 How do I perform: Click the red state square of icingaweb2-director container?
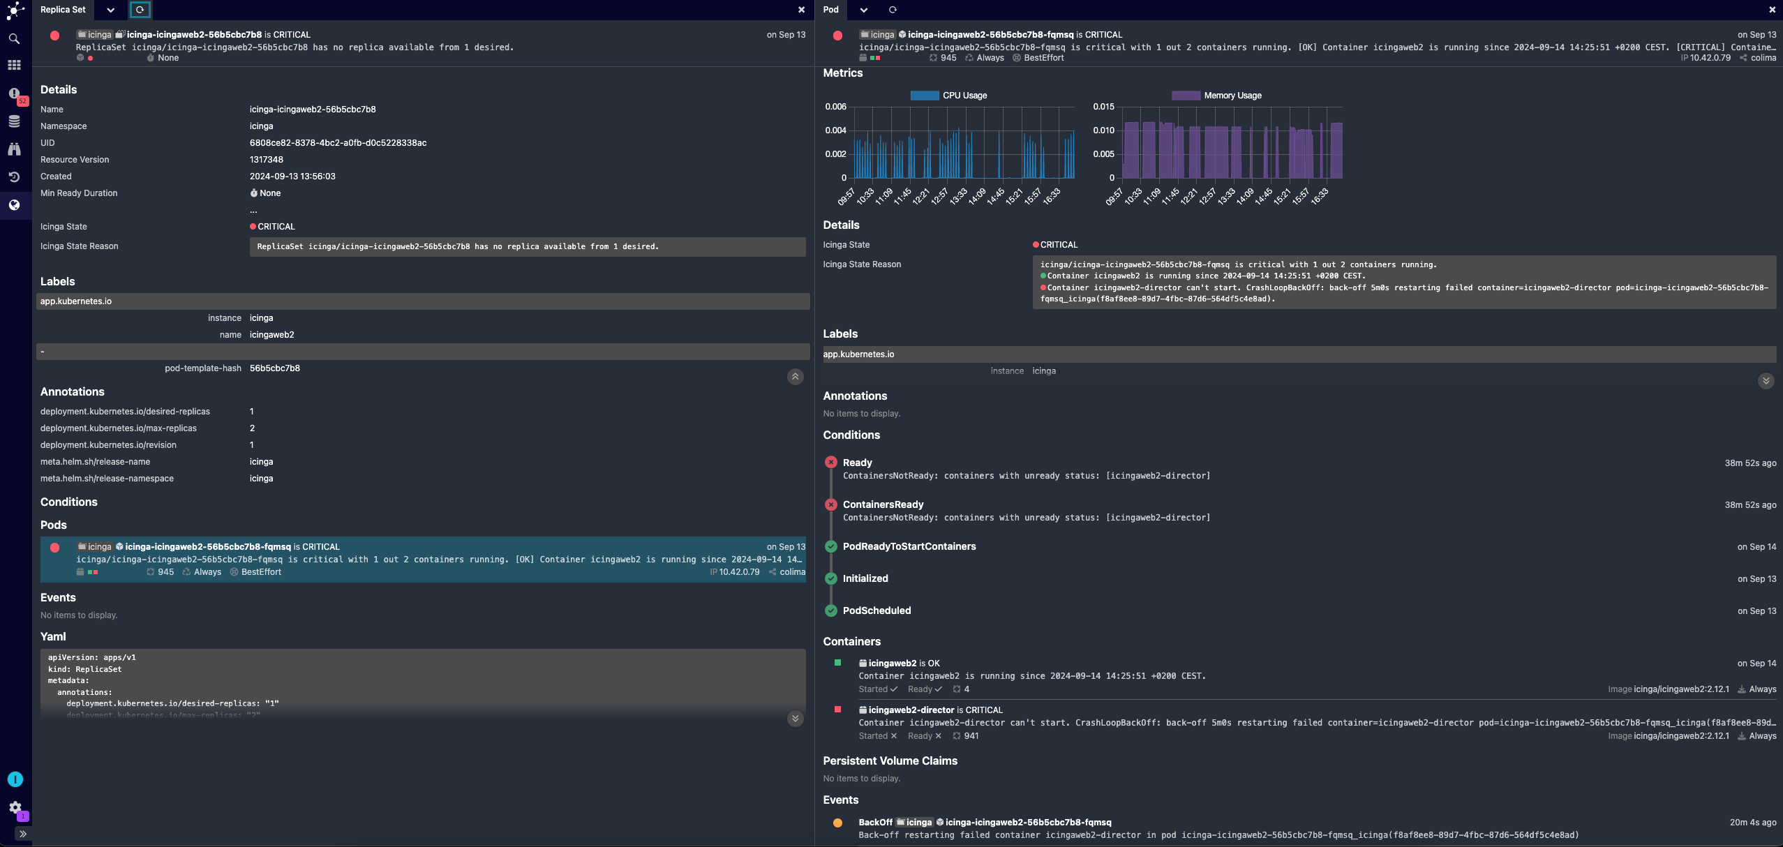[837, 710]
